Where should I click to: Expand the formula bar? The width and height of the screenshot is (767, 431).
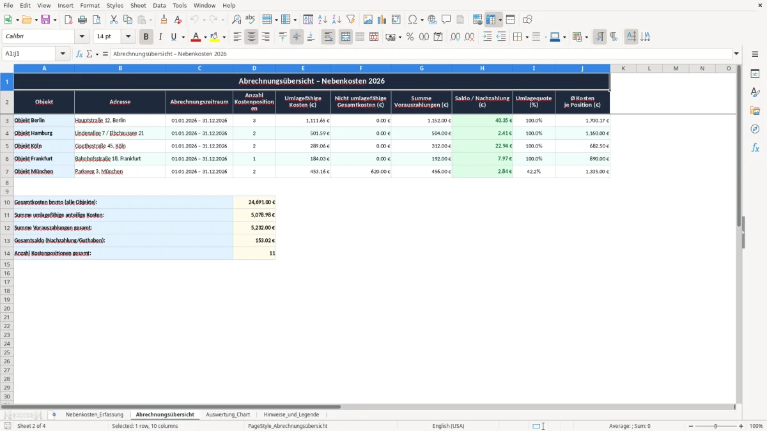coord(736,54)
